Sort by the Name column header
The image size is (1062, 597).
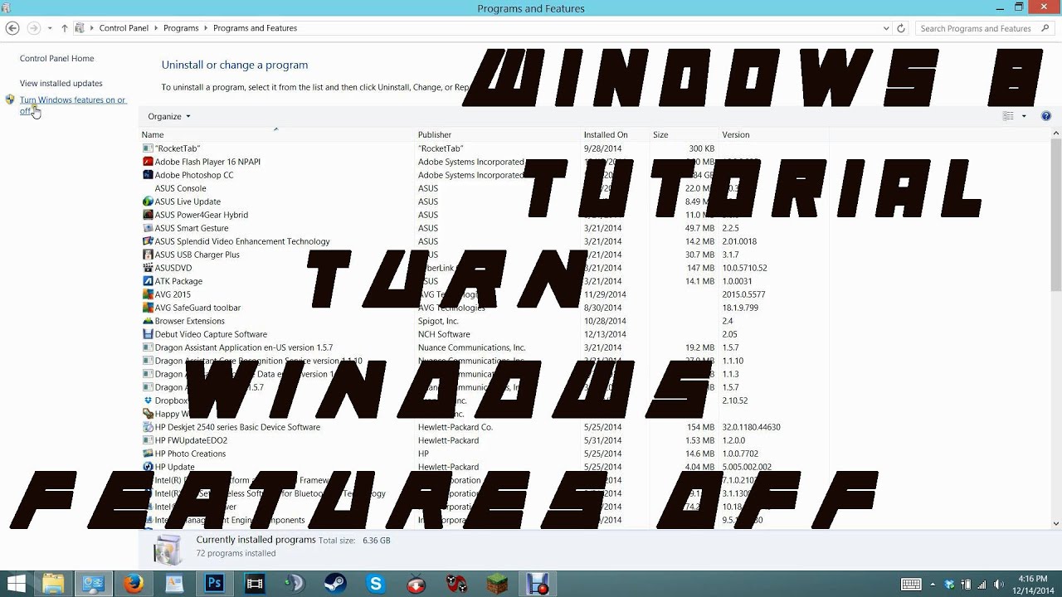tap(277, 134)
